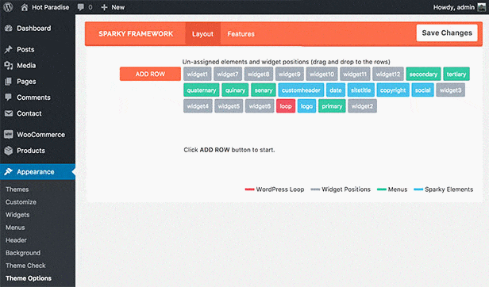
Task: Click the green secondary menu element
Action: pyautogui.click(x=423, y=75)
